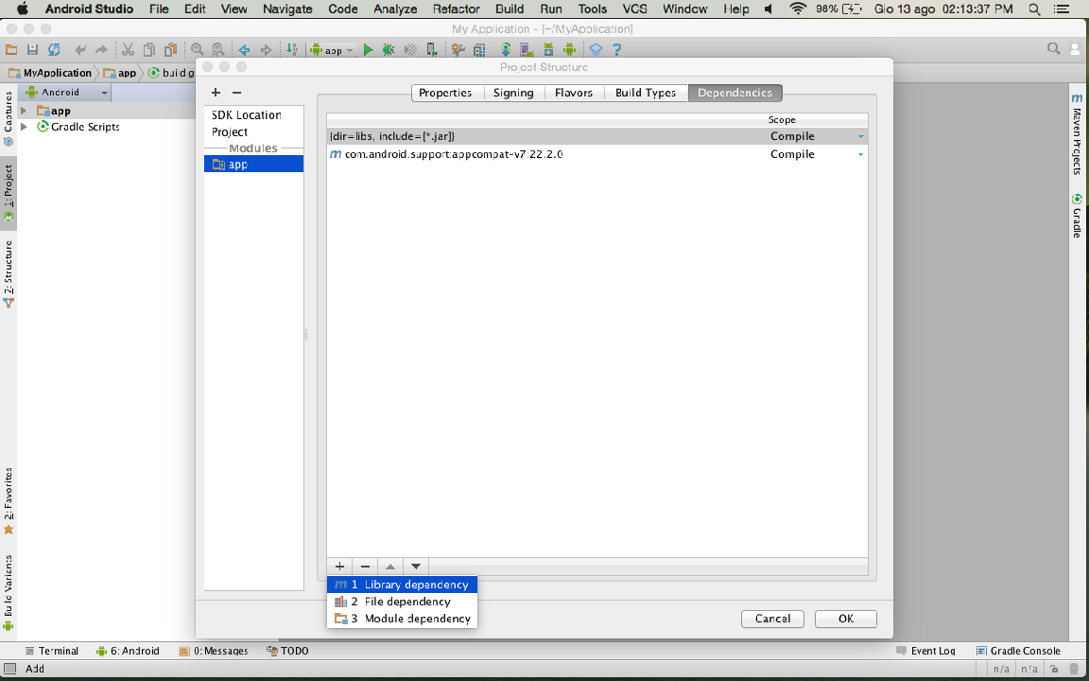
Task: Click add module plus above module list
Action: point(216,93)
